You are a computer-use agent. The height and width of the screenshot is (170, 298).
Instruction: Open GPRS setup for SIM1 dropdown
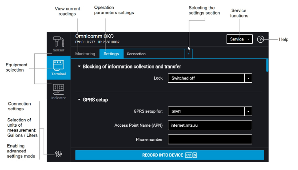click(210, 112)
